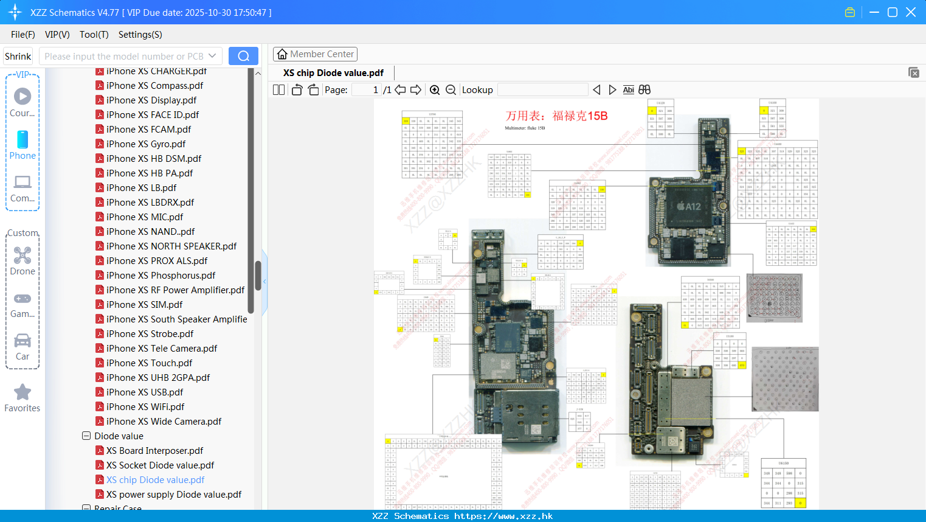Find next lookup result arrow

pos(612,90)
